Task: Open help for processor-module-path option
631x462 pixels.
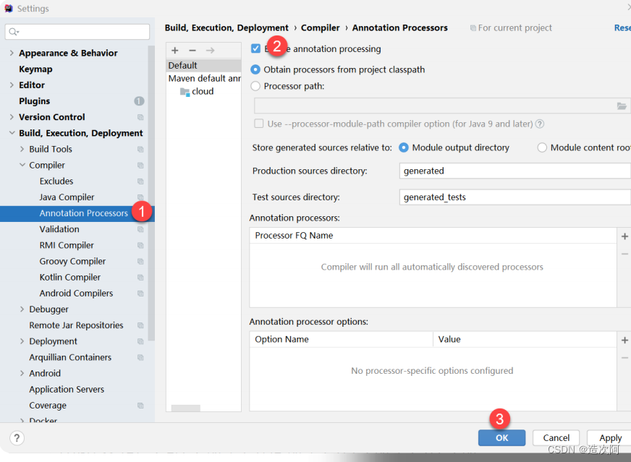Action: pos(540,124)
